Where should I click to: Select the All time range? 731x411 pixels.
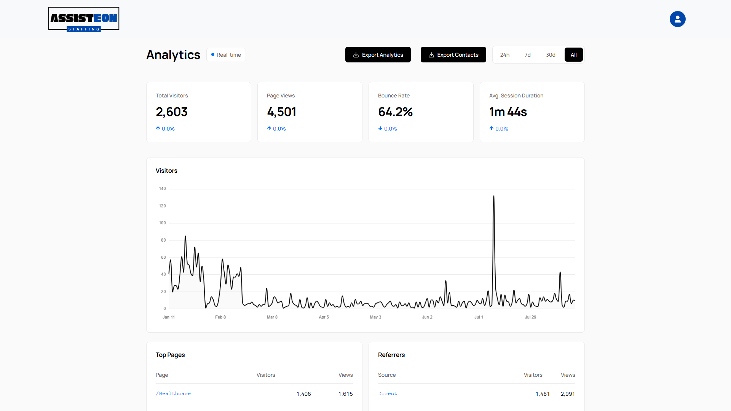tap(574, 55)
